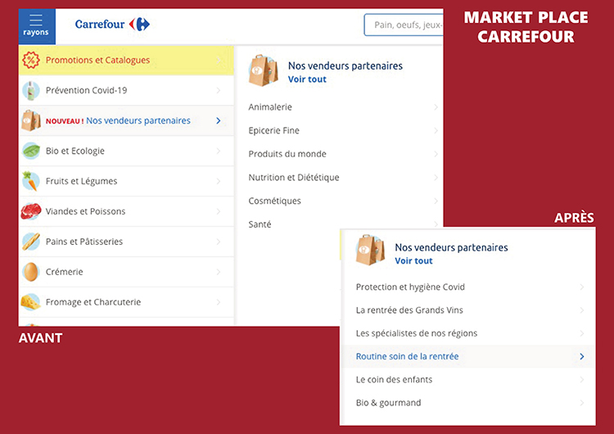The width and height of the screenshot is (614, 434).
Task: Open Fromage et Charcuterie category
Action: coord(126,302)
